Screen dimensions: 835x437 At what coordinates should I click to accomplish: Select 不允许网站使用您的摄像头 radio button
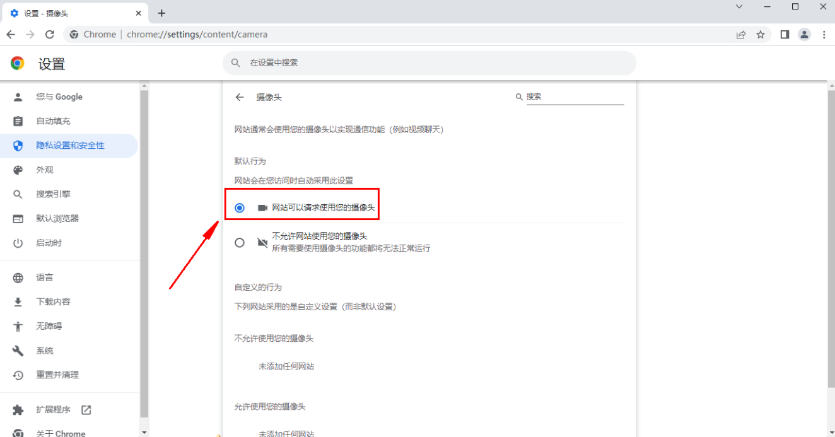point(240,242)
